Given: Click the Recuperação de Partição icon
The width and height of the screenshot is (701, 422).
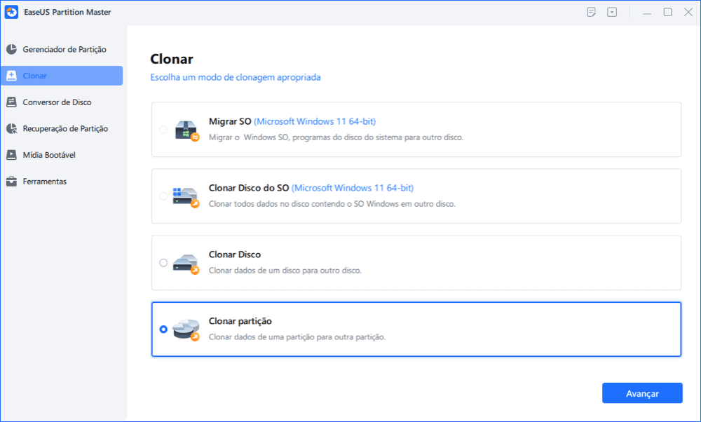Looking at the screenshot, I should coord(12,129).
